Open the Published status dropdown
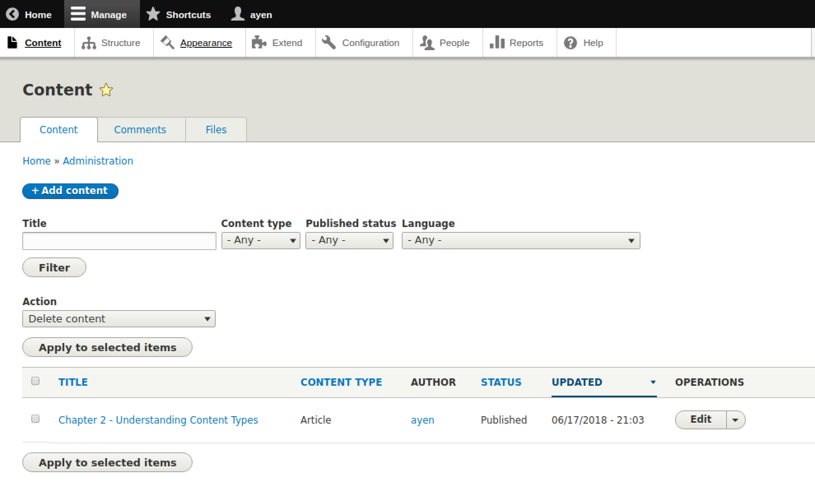 point(349,241)
